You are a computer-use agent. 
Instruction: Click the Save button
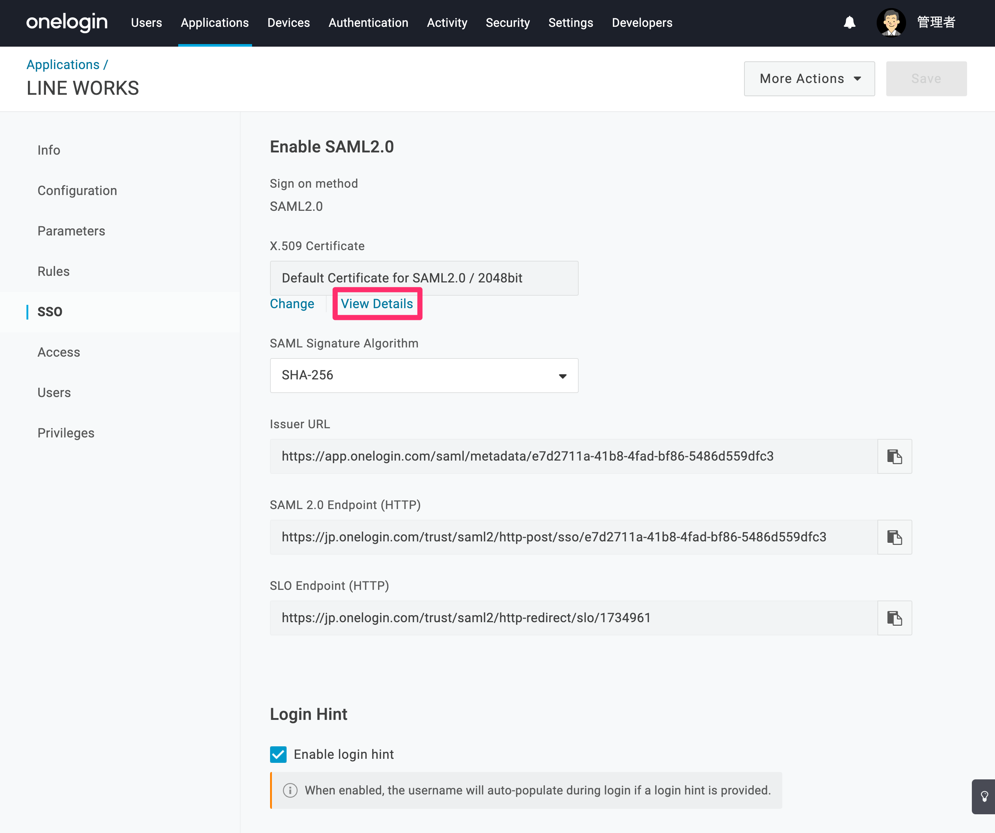pos(926,79)
